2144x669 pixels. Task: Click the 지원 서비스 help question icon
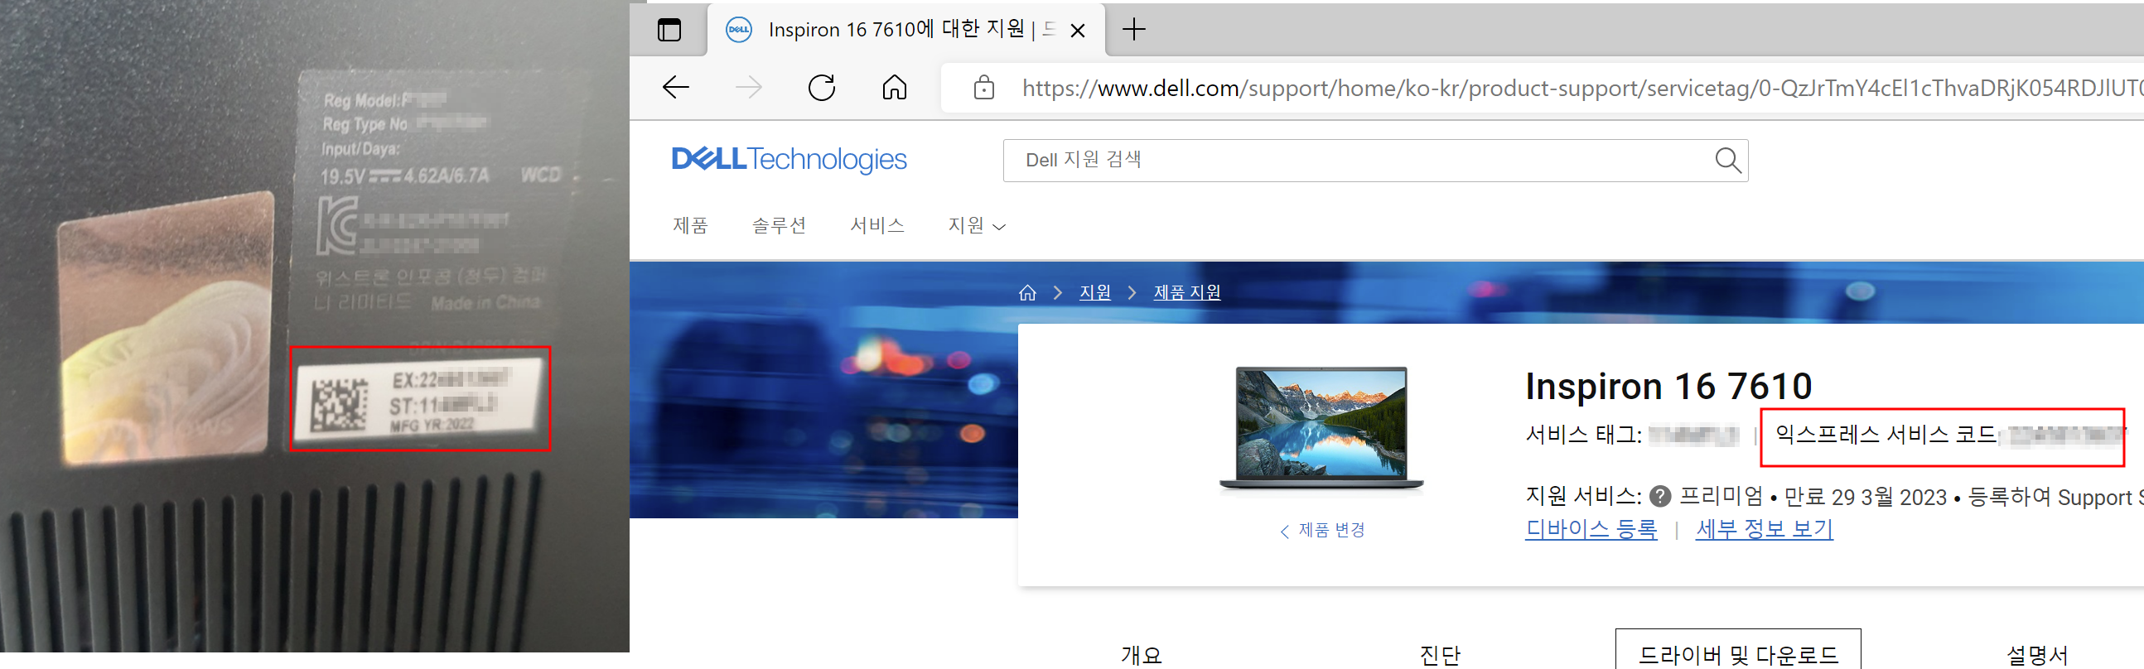point(1659,497)
